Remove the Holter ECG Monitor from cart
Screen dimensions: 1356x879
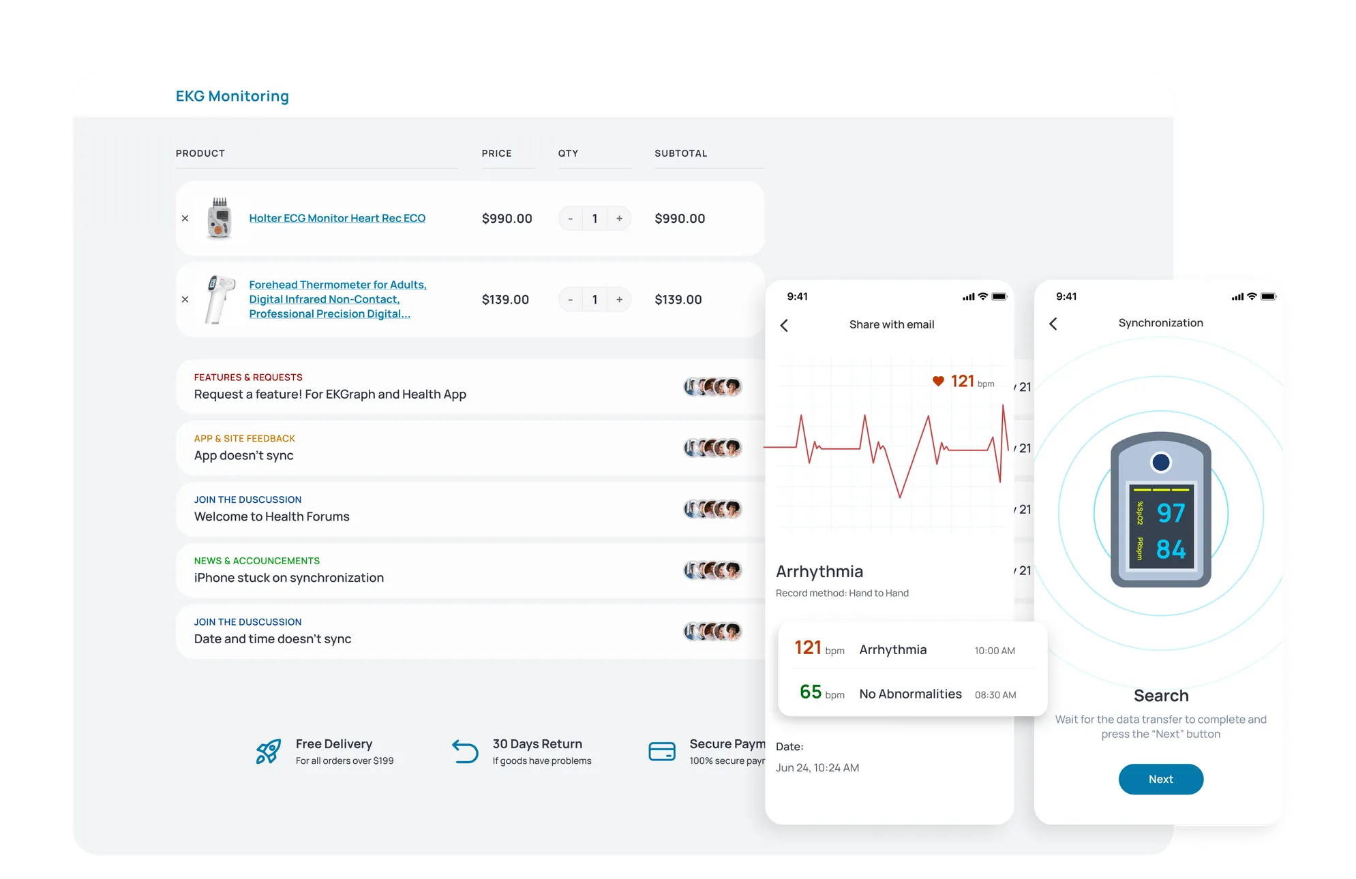pyautogui.click(x=185, y=219)
